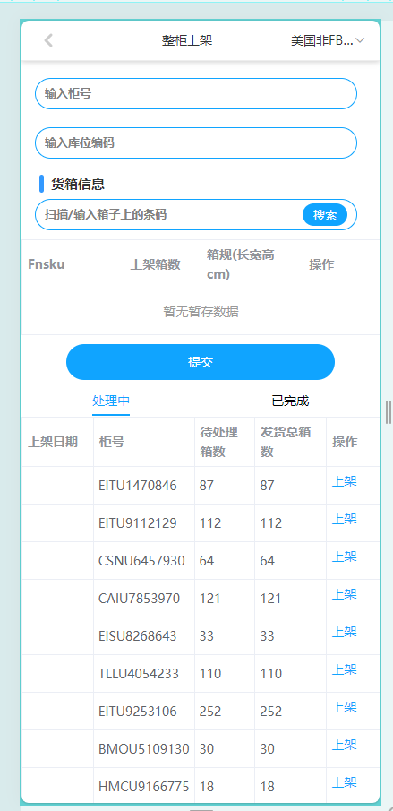The width and height of the screenshot is (393, 811).
Task: Select the CSNU6457930 container number cell
Action: pos(144,561)
